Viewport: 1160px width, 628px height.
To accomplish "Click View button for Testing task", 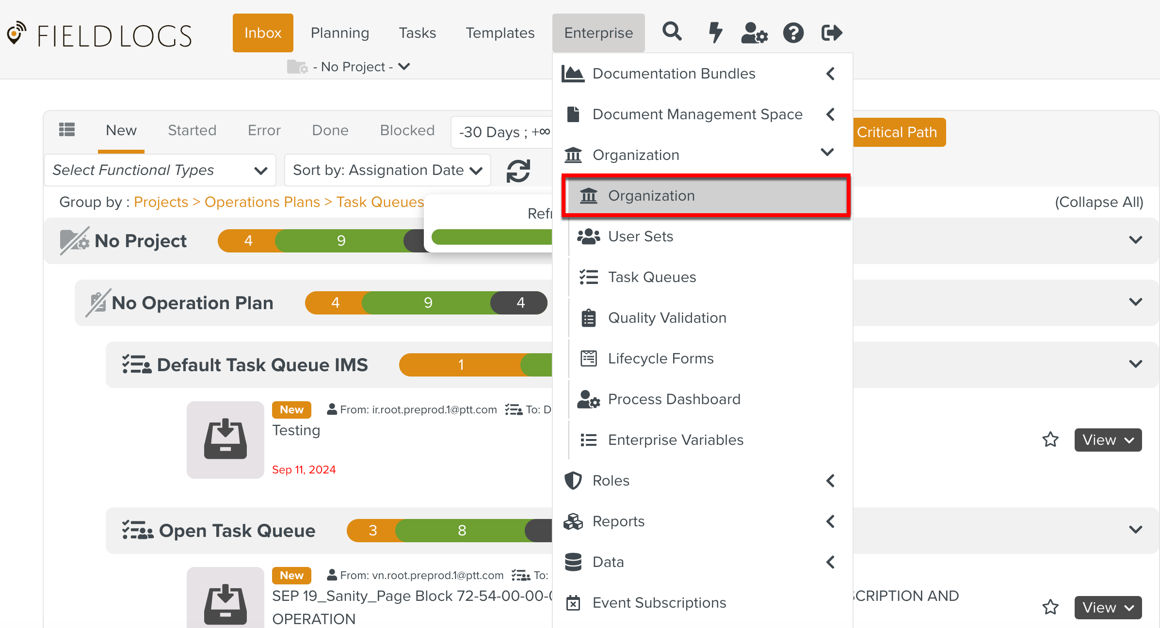I will coord(1108,440).
